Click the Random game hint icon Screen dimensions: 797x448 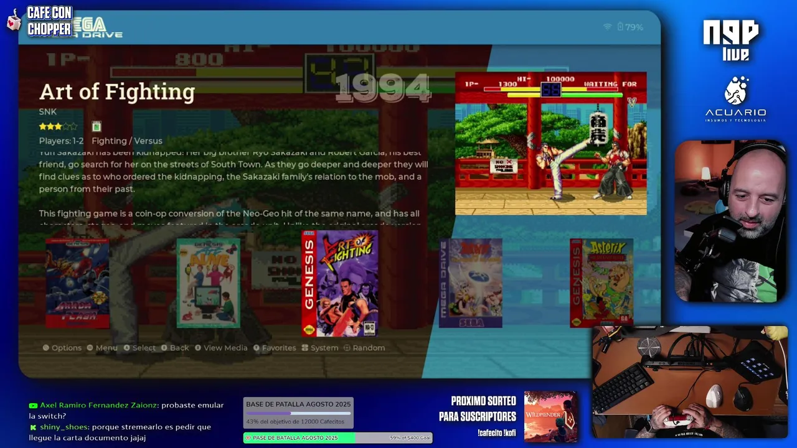347,348
